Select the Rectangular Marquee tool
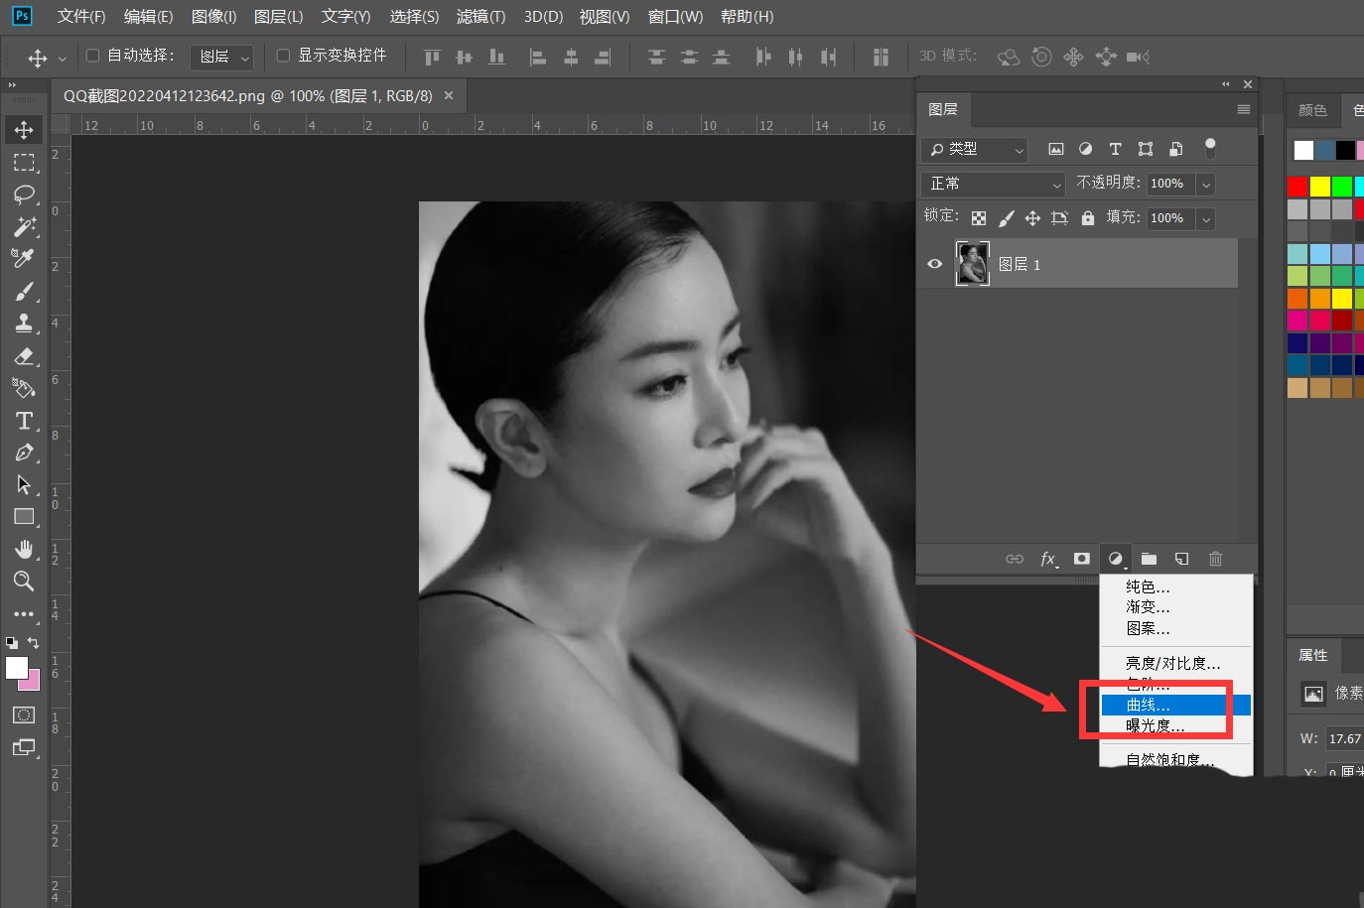This screenshot has height=908, width=1364. [24, 162]
